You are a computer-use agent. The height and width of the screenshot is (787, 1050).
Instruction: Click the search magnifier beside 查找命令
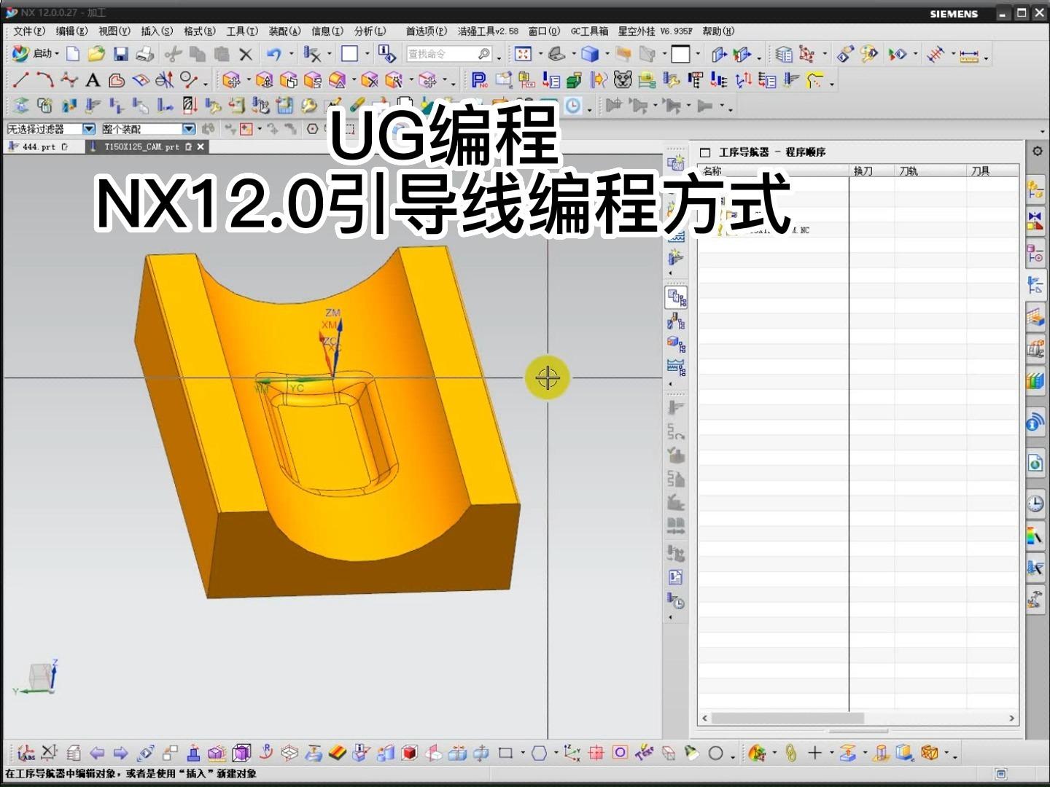coord(482,53)
